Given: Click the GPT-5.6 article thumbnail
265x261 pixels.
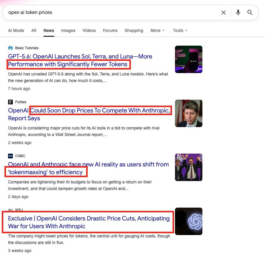Looking at the screenshot, I should click(x=189, y=59).
